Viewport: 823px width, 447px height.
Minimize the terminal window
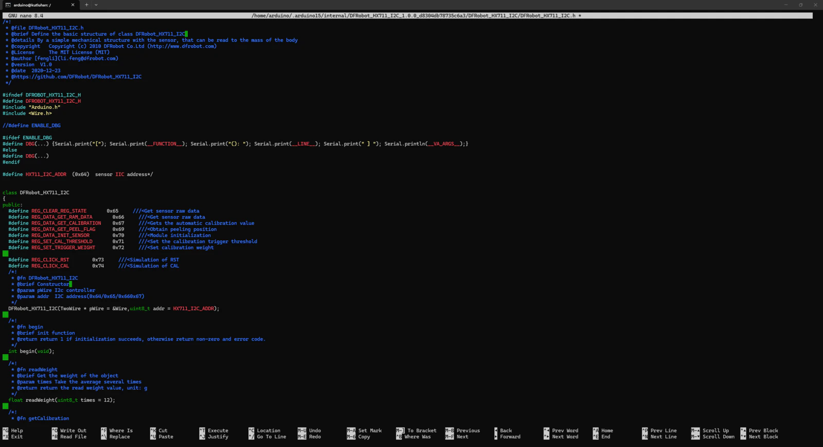click(786, 5)
